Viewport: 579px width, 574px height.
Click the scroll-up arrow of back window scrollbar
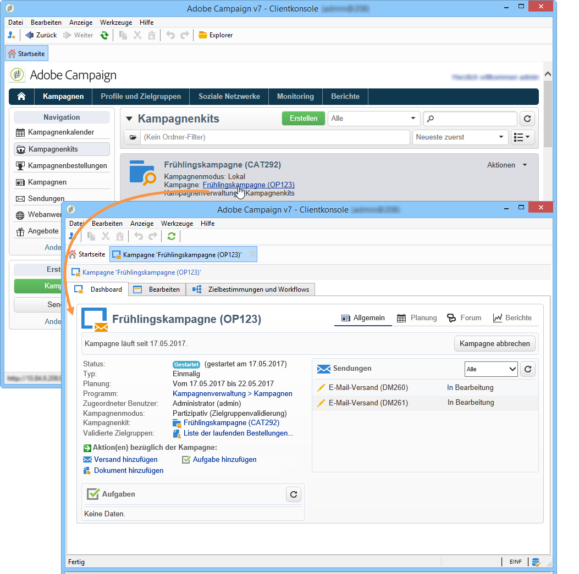click(548, 74)
